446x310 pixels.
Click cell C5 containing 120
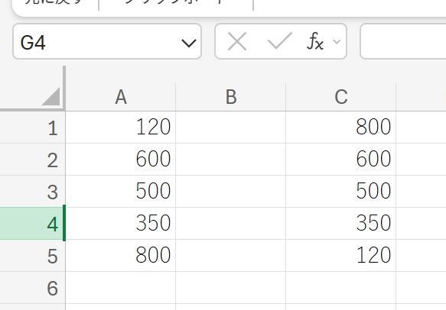(340, 256)
